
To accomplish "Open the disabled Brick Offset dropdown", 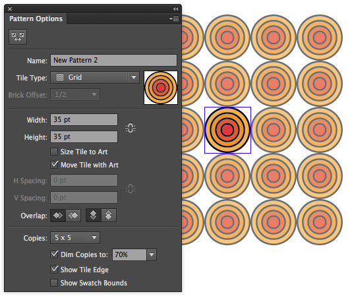I will (x=75, y=95).
